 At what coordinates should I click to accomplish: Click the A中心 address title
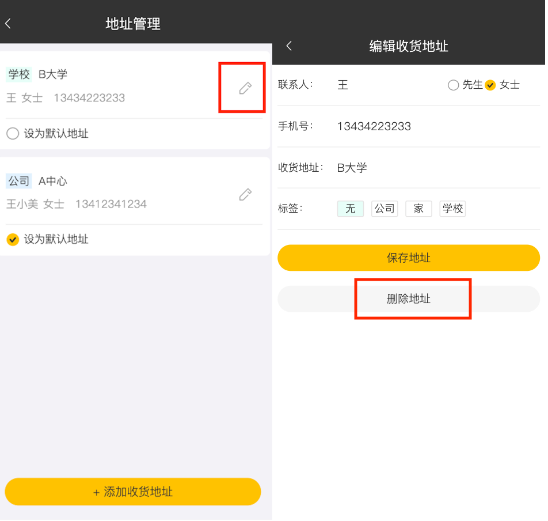click(53, 181)
